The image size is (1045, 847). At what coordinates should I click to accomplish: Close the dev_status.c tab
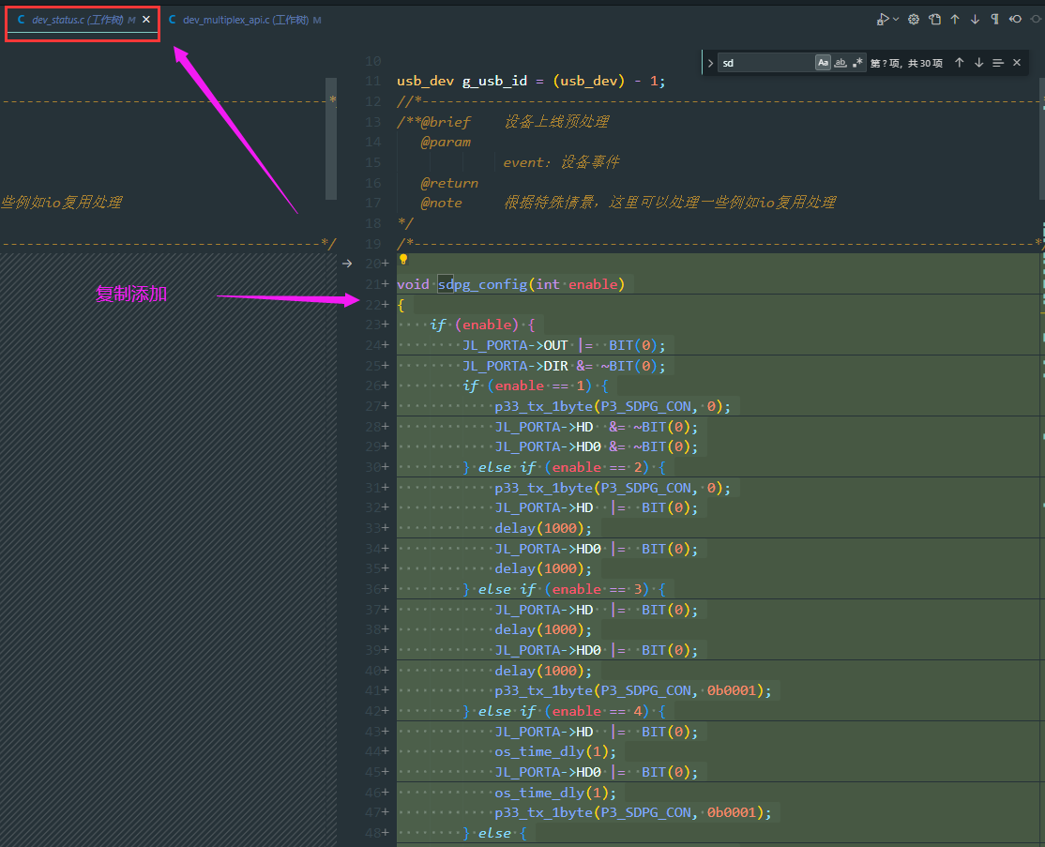146,20
